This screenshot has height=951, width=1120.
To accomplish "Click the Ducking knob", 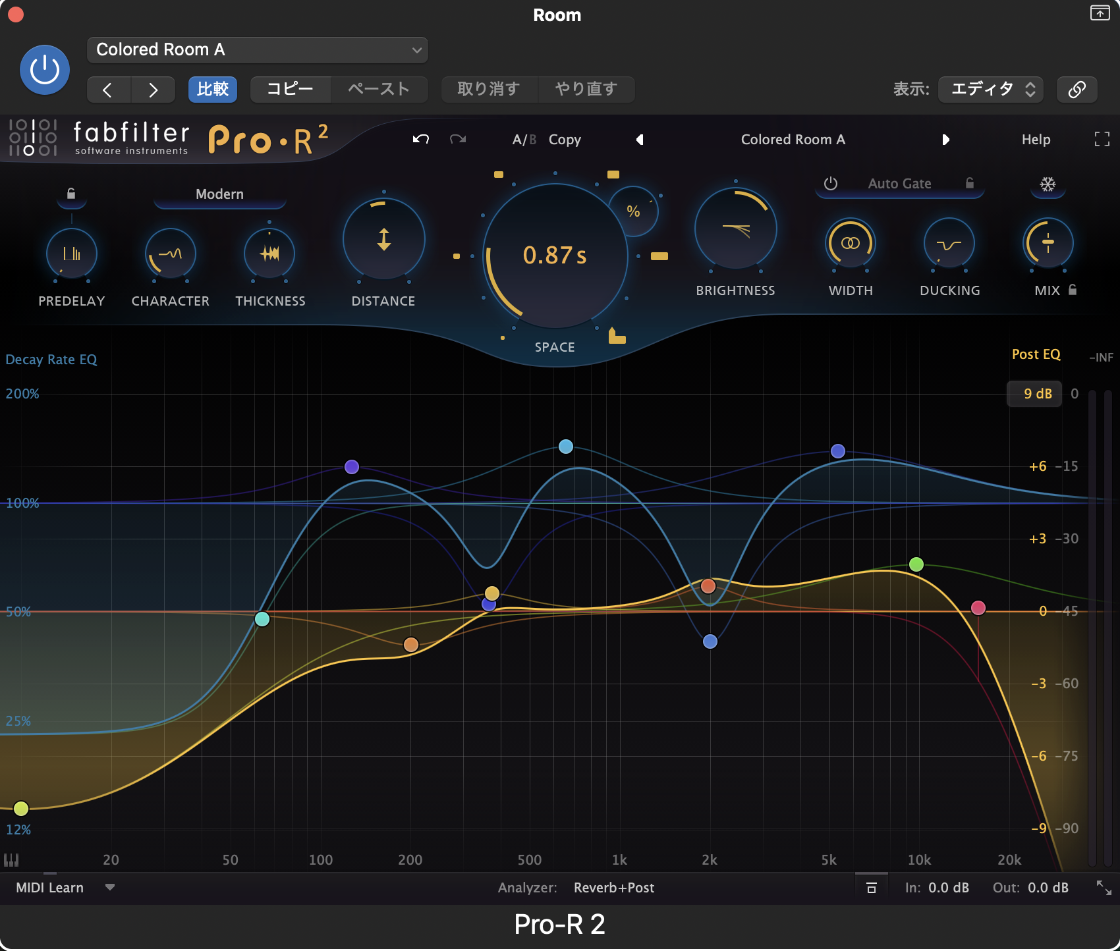I will [x=949, y=243].
